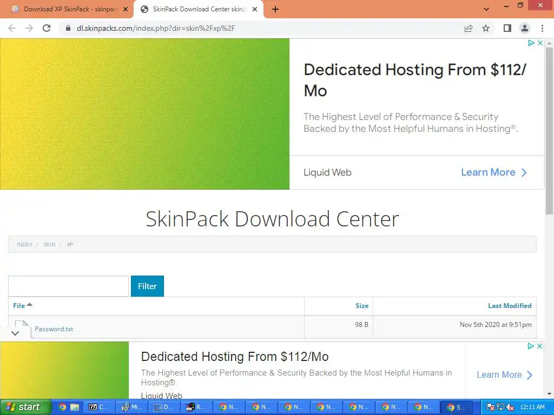Switch to D... taskbar window
Screen dimensions: 554x415
click(164, 407)
